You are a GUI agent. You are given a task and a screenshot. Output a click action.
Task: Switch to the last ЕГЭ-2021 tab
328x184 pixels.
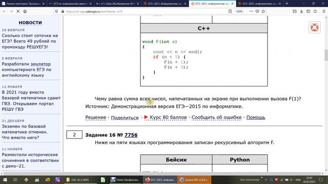[x=259, y=4]
